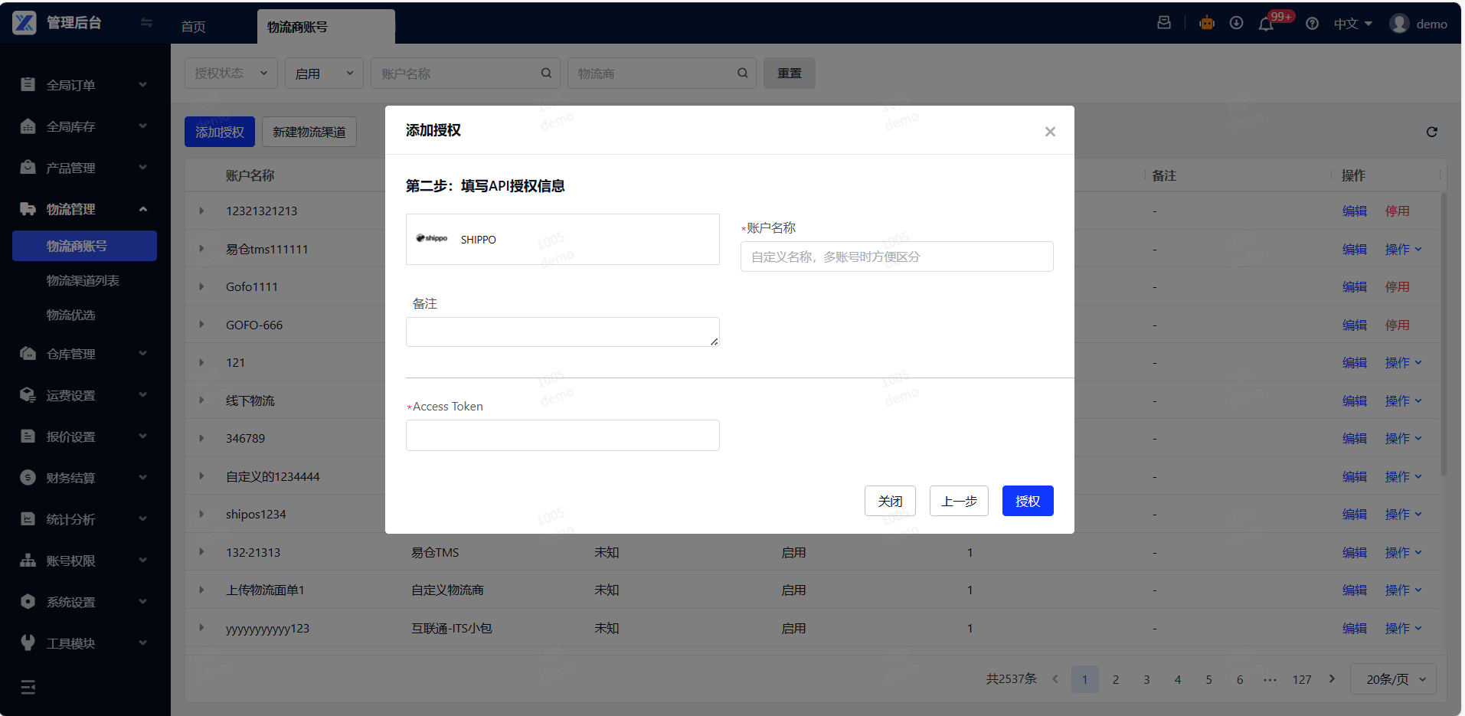Expand the 12321321213 table row

(201, 211)
